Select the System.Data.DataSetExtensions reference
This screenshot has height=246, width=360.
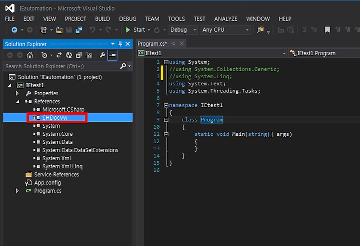pos(80,150)
